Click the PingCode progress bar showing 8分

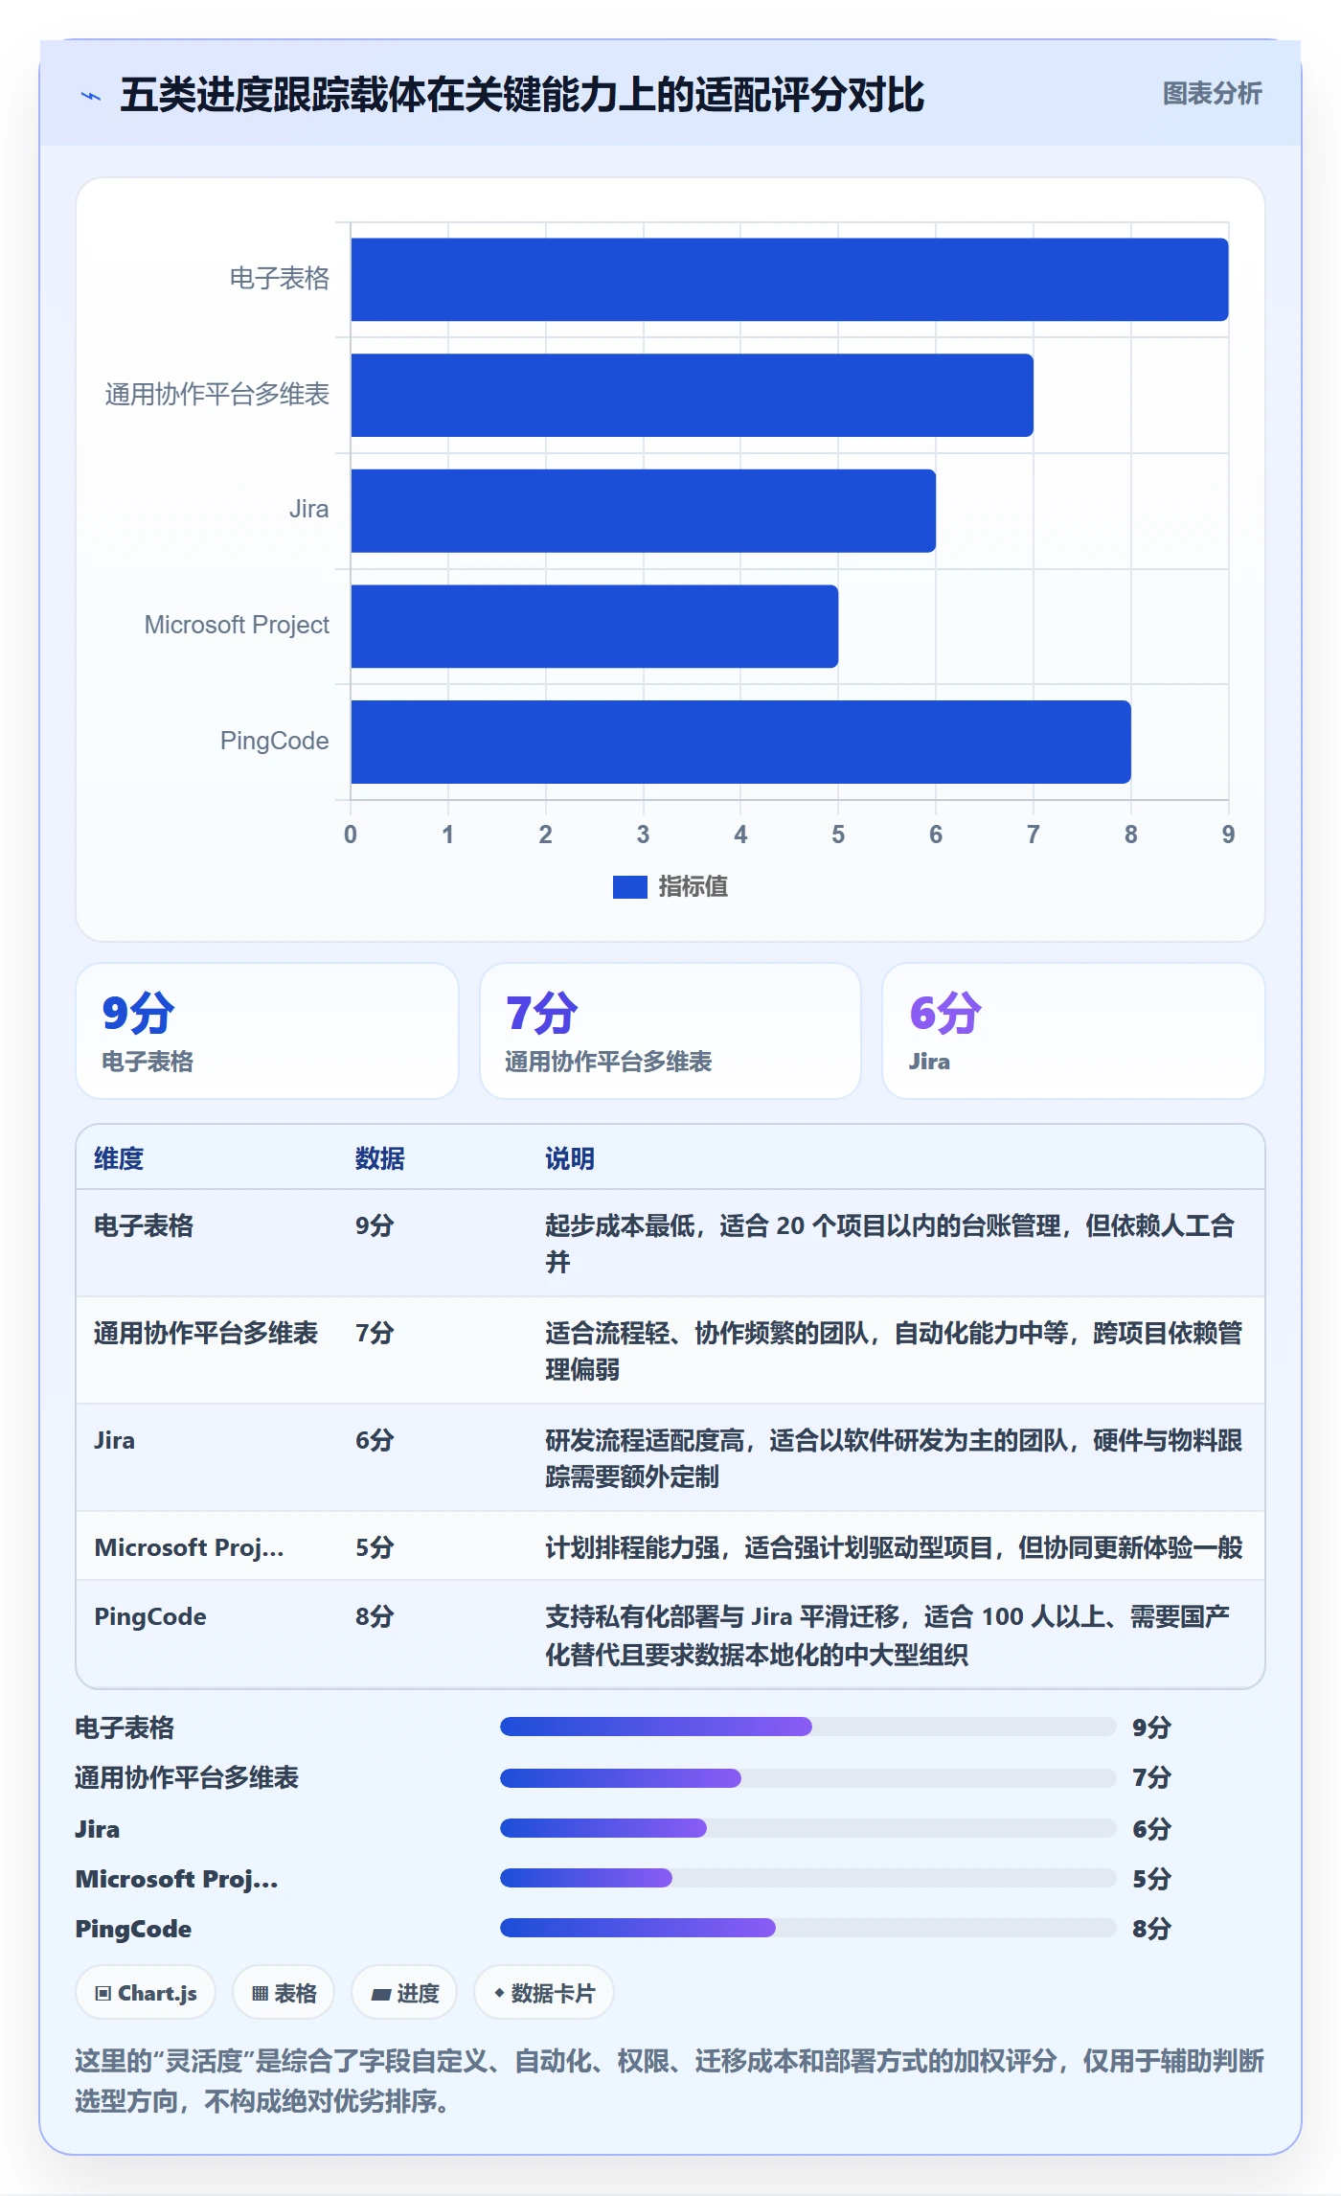[807, 1928]
